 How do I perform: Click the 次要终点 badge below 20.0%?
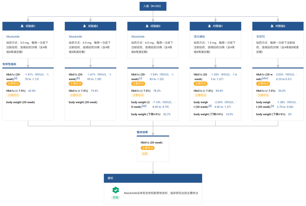click(x=263, y=95)
